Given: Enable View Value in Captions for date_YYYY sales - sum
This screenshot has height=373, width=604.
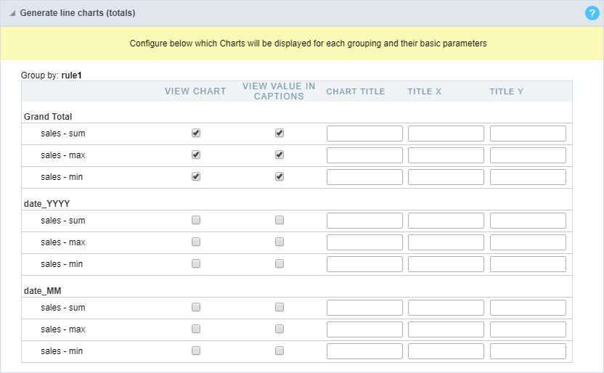Looking at the screenshot, I should (x=279, y=220).
